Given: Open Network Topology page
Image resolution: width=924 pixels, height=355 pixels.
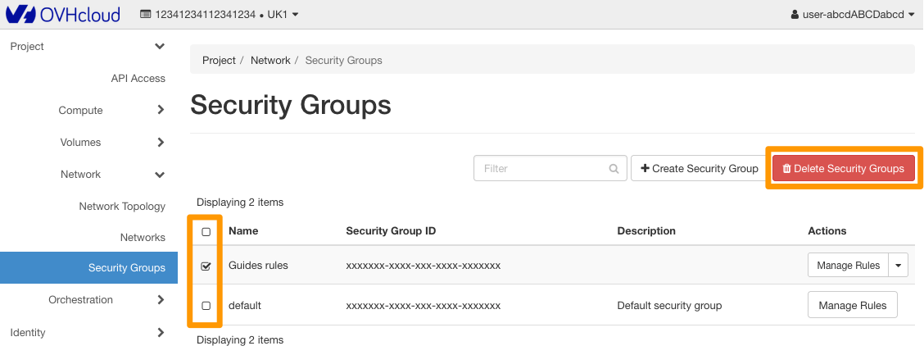Looking at the screenshot, I should pyautogui.click(x=122, y=207).
